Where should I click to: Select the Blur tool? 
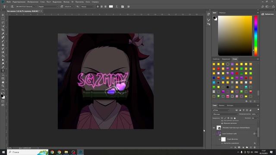point(3,60)
